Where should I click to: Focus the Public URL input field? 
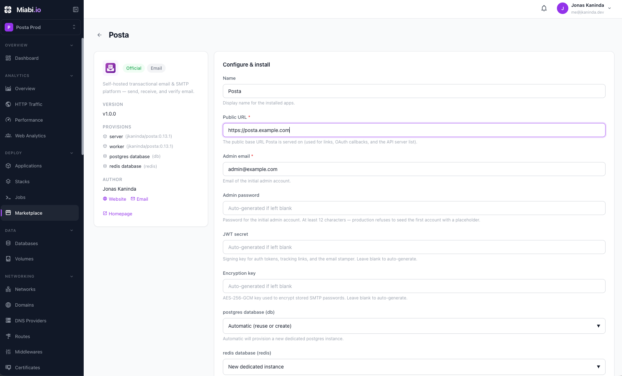(414, 130)
